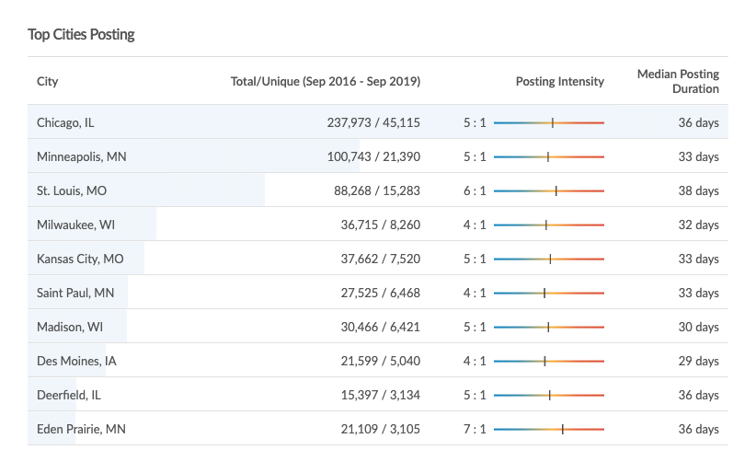756x473 pixels.
Task: Click Chicago's 36 days duration value
Action: [x=699, y=122]
